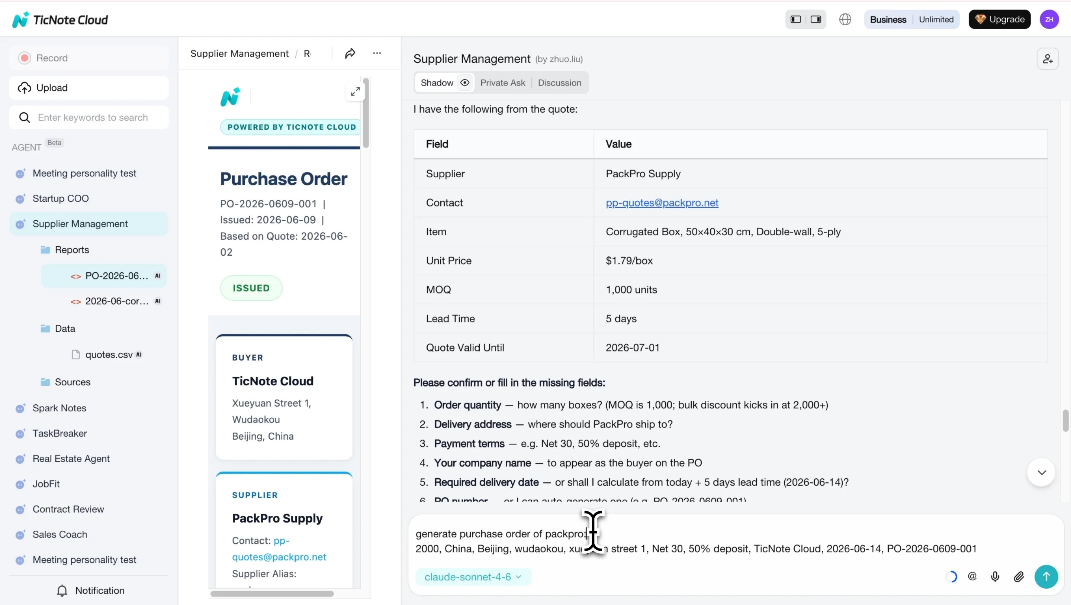Open the Sales Coach agent

(60, 535)
